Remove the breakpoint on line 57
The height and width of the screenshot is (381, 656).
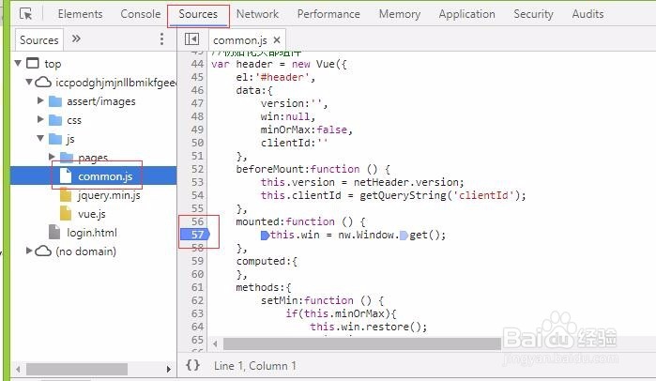(x=194, y=235)
